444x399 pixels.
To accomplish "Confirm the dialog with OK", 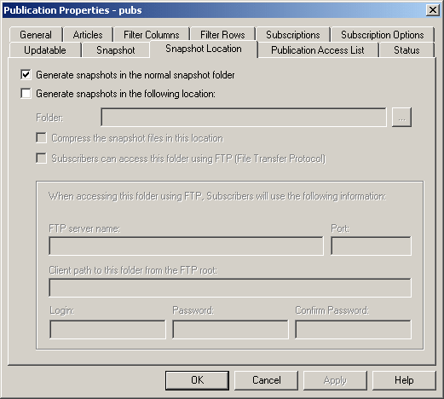I will pyautogui.click(x=197, y=380).
